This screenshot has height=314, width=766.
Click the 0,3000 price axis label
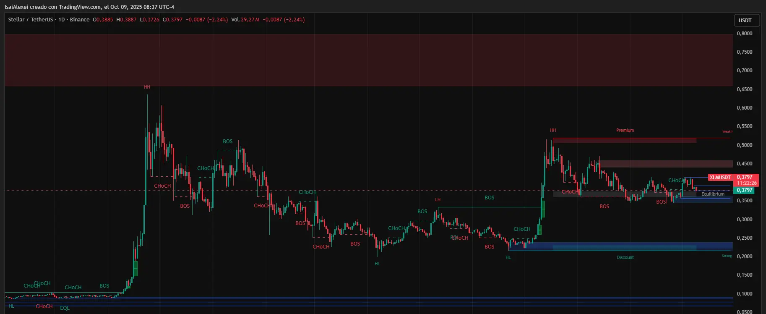[745, 220]
